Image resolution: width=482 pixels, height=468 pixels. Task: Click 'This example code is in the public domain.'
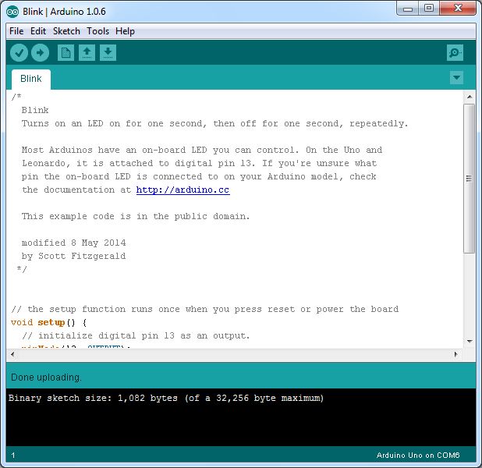136,217
